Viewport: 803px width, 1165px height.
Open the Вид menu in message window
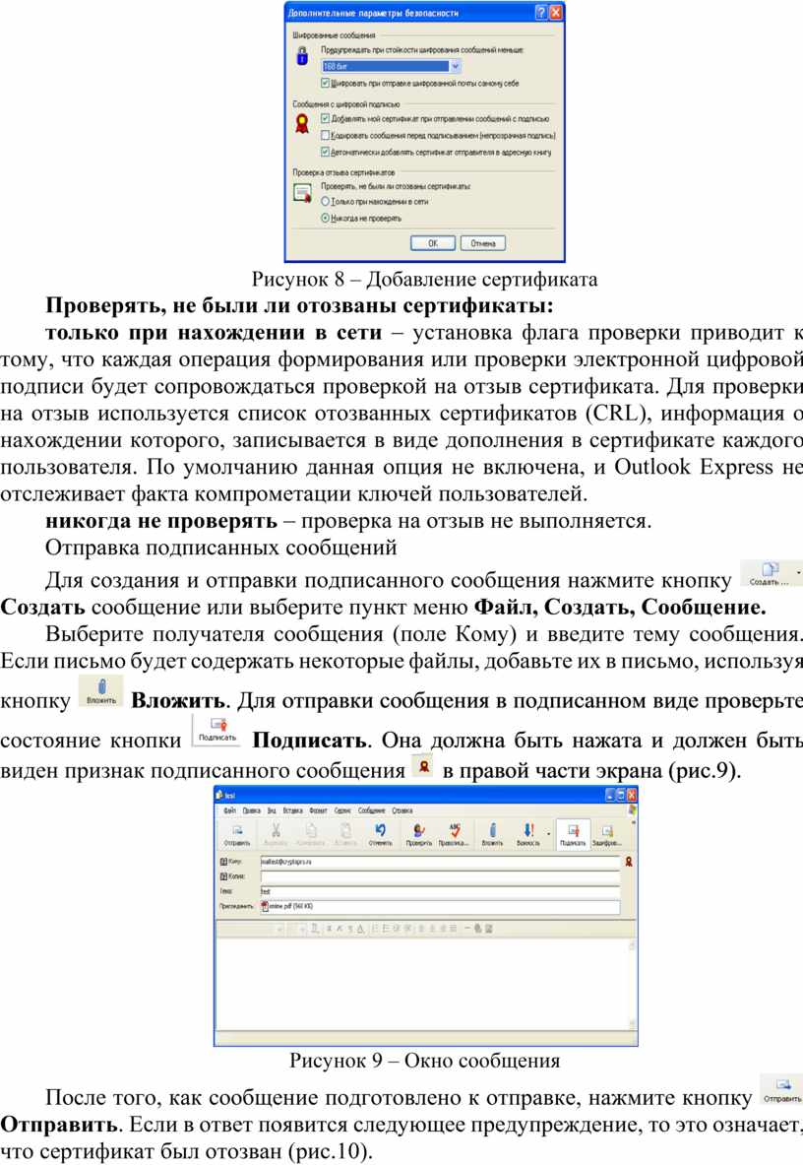tap(272, 810)
